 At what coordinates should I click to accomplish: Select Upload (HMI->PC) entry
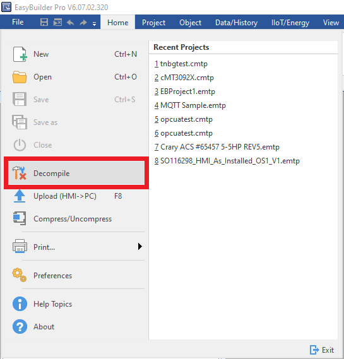tap(76, 196)
